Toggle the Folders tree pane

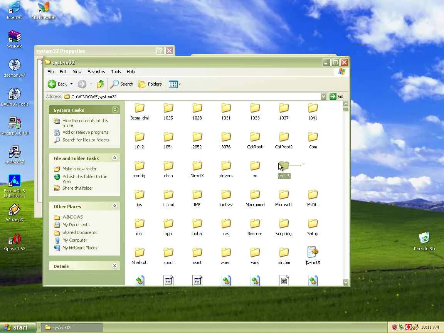pos(150,84)
